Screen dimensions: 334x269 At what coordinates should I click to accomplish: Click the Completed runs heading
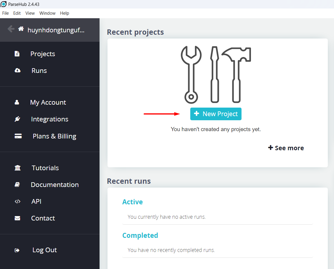[x=140, y=235]
